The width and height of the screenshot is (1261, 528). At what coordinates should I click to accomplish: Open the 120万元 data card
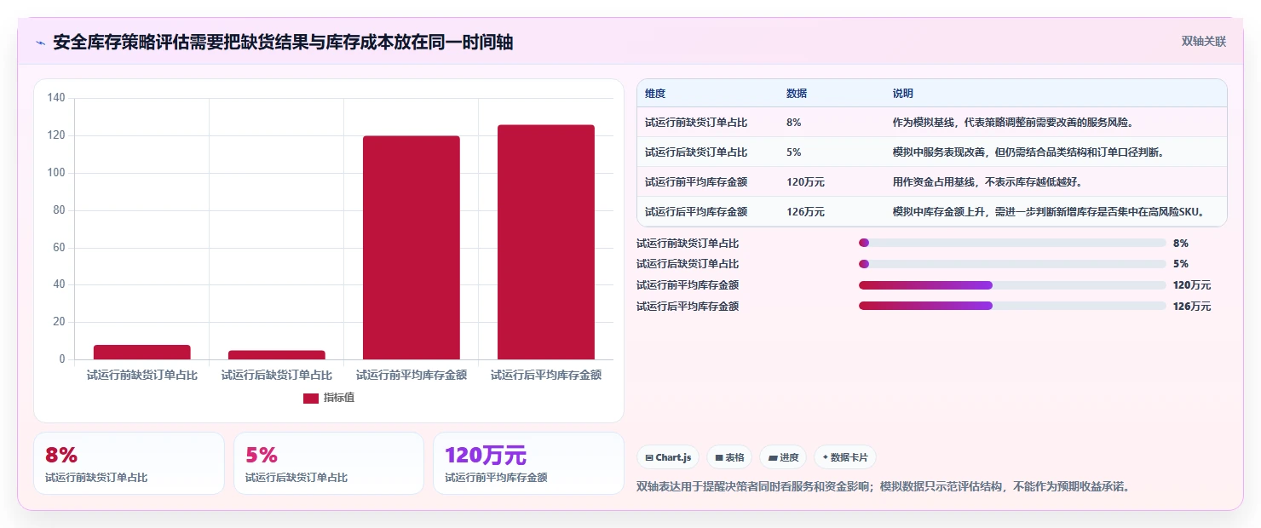528,463
